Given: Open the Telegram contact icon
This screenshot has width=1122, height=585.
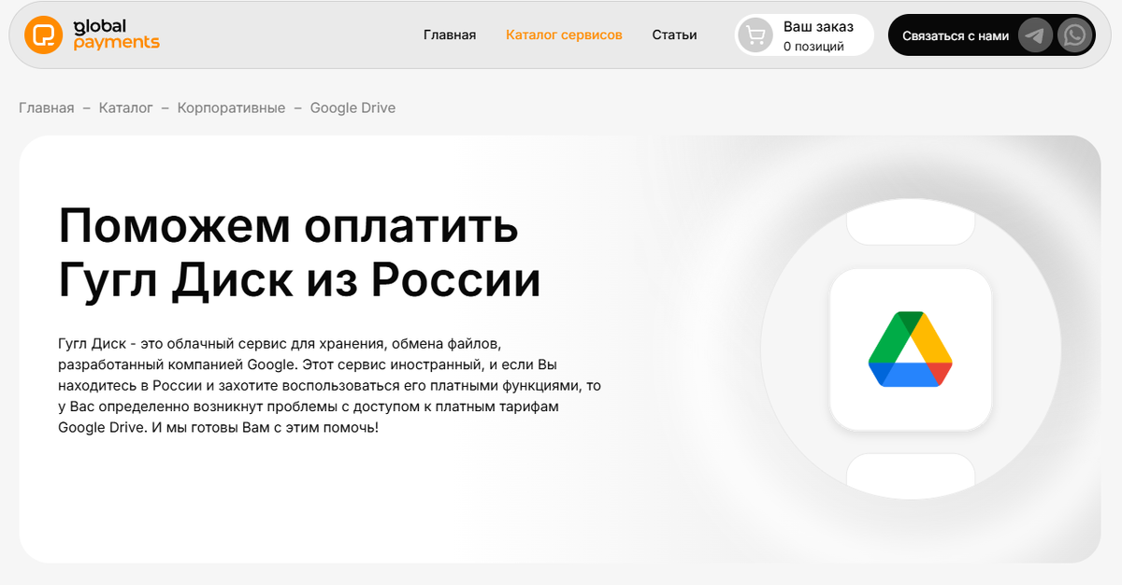Looking at the screenshot, I should pos(1035,36).
